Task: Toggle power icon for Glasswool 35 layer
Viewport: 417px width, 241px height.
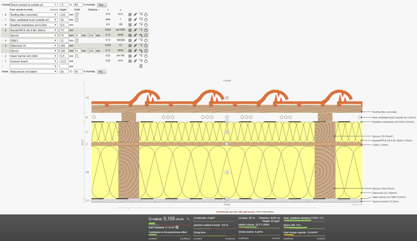Action: [x=146, y=45]
